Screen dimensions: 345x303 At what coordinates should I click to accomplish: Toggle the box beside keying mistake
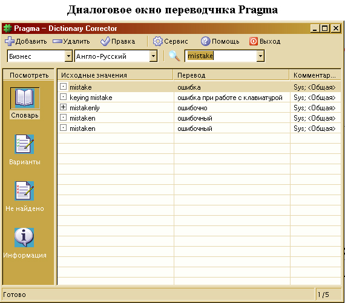pyautogui.click(x=63, y=97)
